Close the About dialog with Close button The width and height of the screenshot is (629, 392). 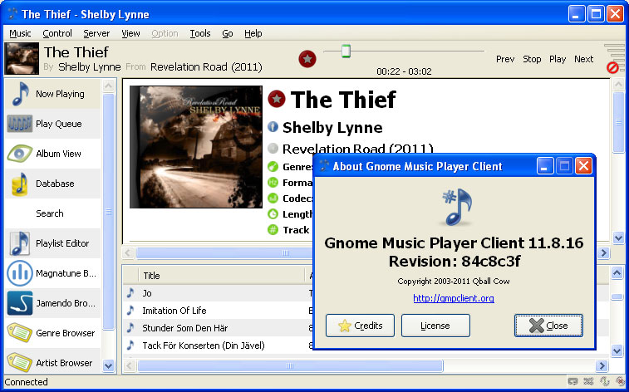[x=548, y=326]
